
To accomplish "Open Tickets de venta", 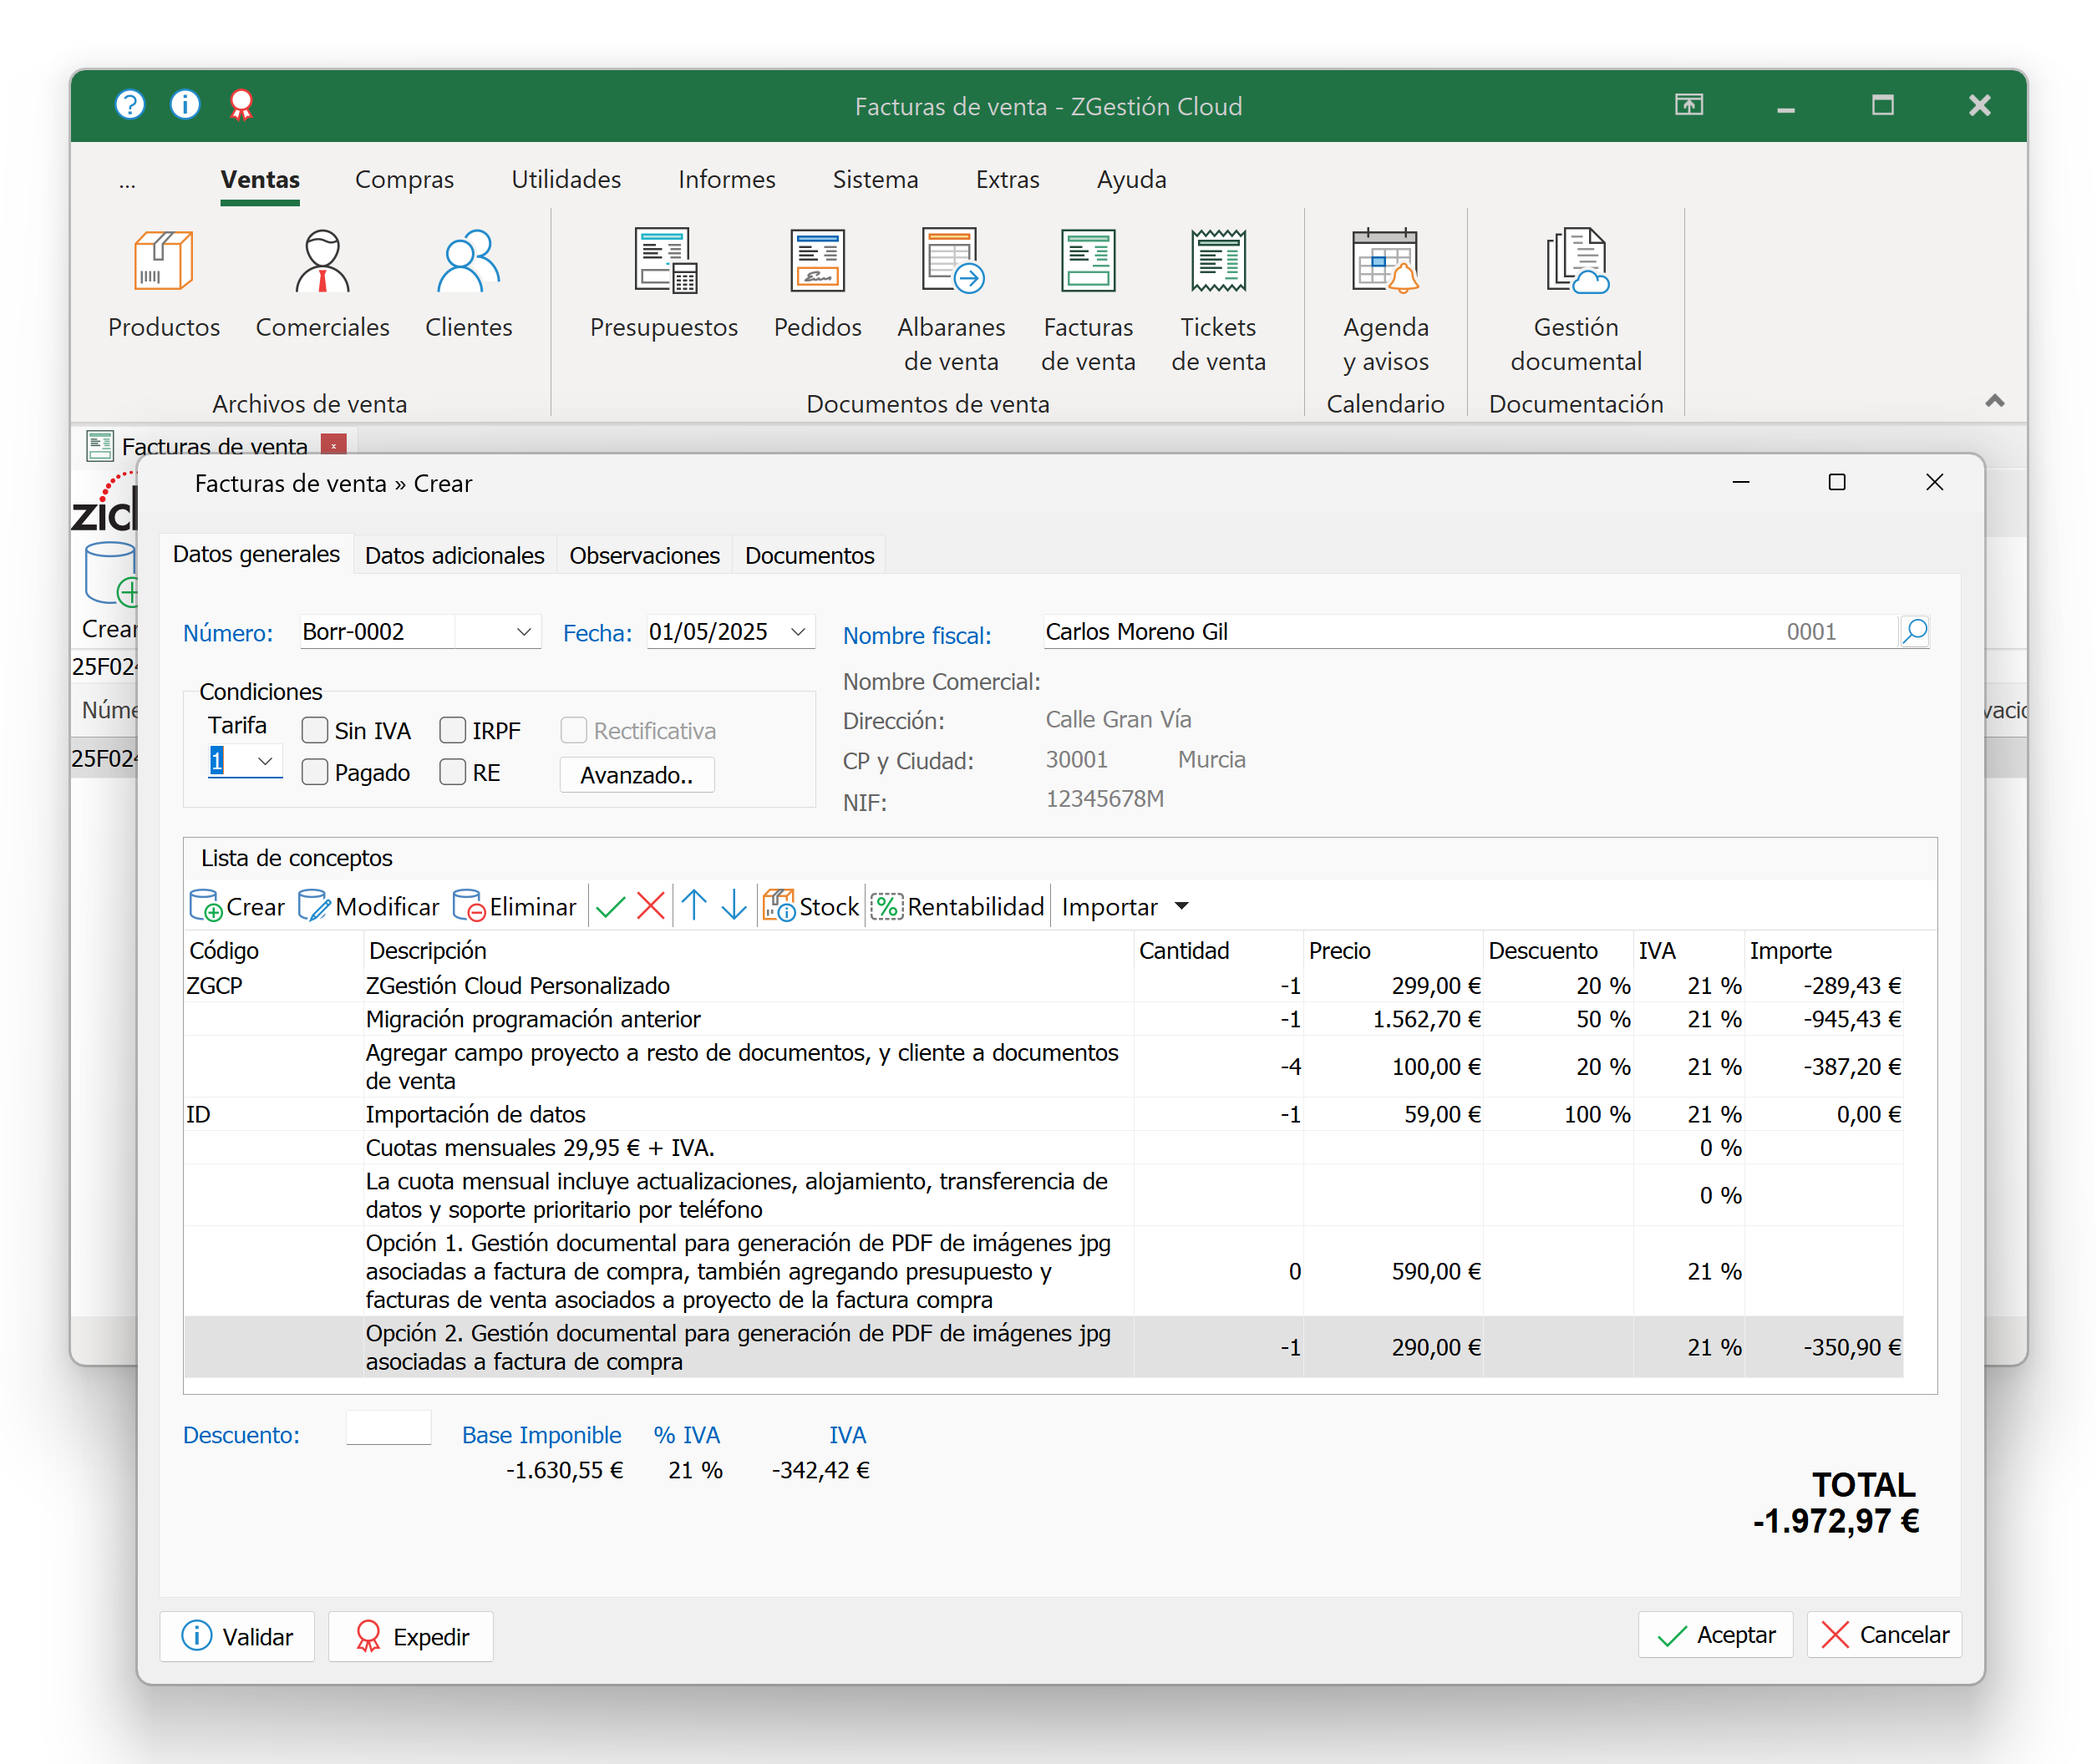I will [1218, 300].
